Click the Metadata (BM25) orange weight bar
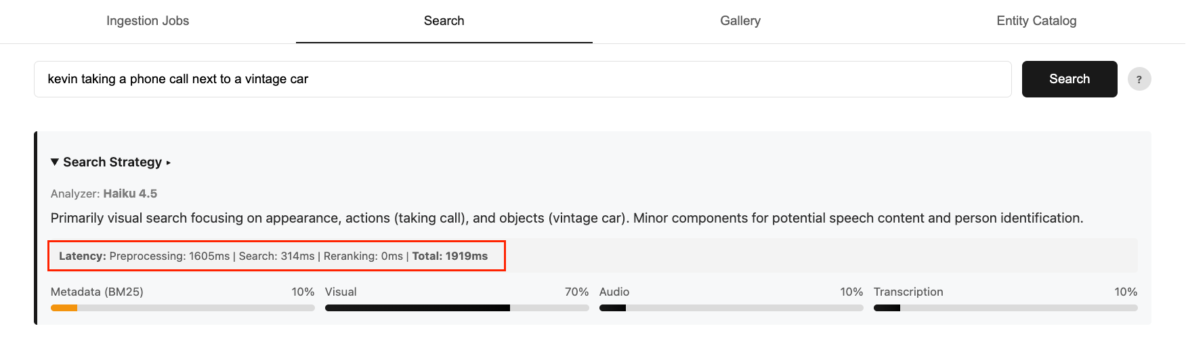 point(64,308)
